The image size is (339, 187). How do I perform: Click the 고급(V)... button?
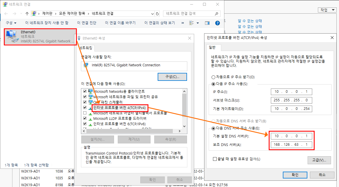click(319, 160)
